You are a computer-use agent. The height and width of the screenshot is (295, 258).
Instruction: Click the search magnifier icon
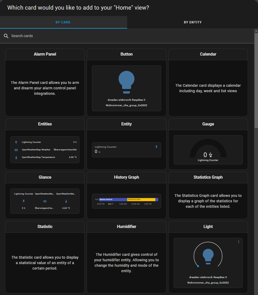(x=6, y=36)
